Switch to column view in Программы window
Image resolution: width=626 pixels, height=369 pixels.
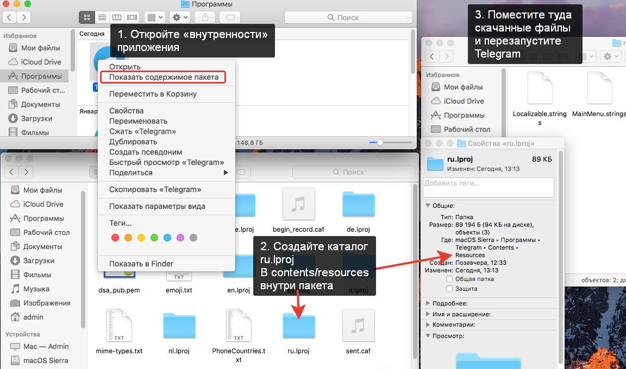pos(117,17)
